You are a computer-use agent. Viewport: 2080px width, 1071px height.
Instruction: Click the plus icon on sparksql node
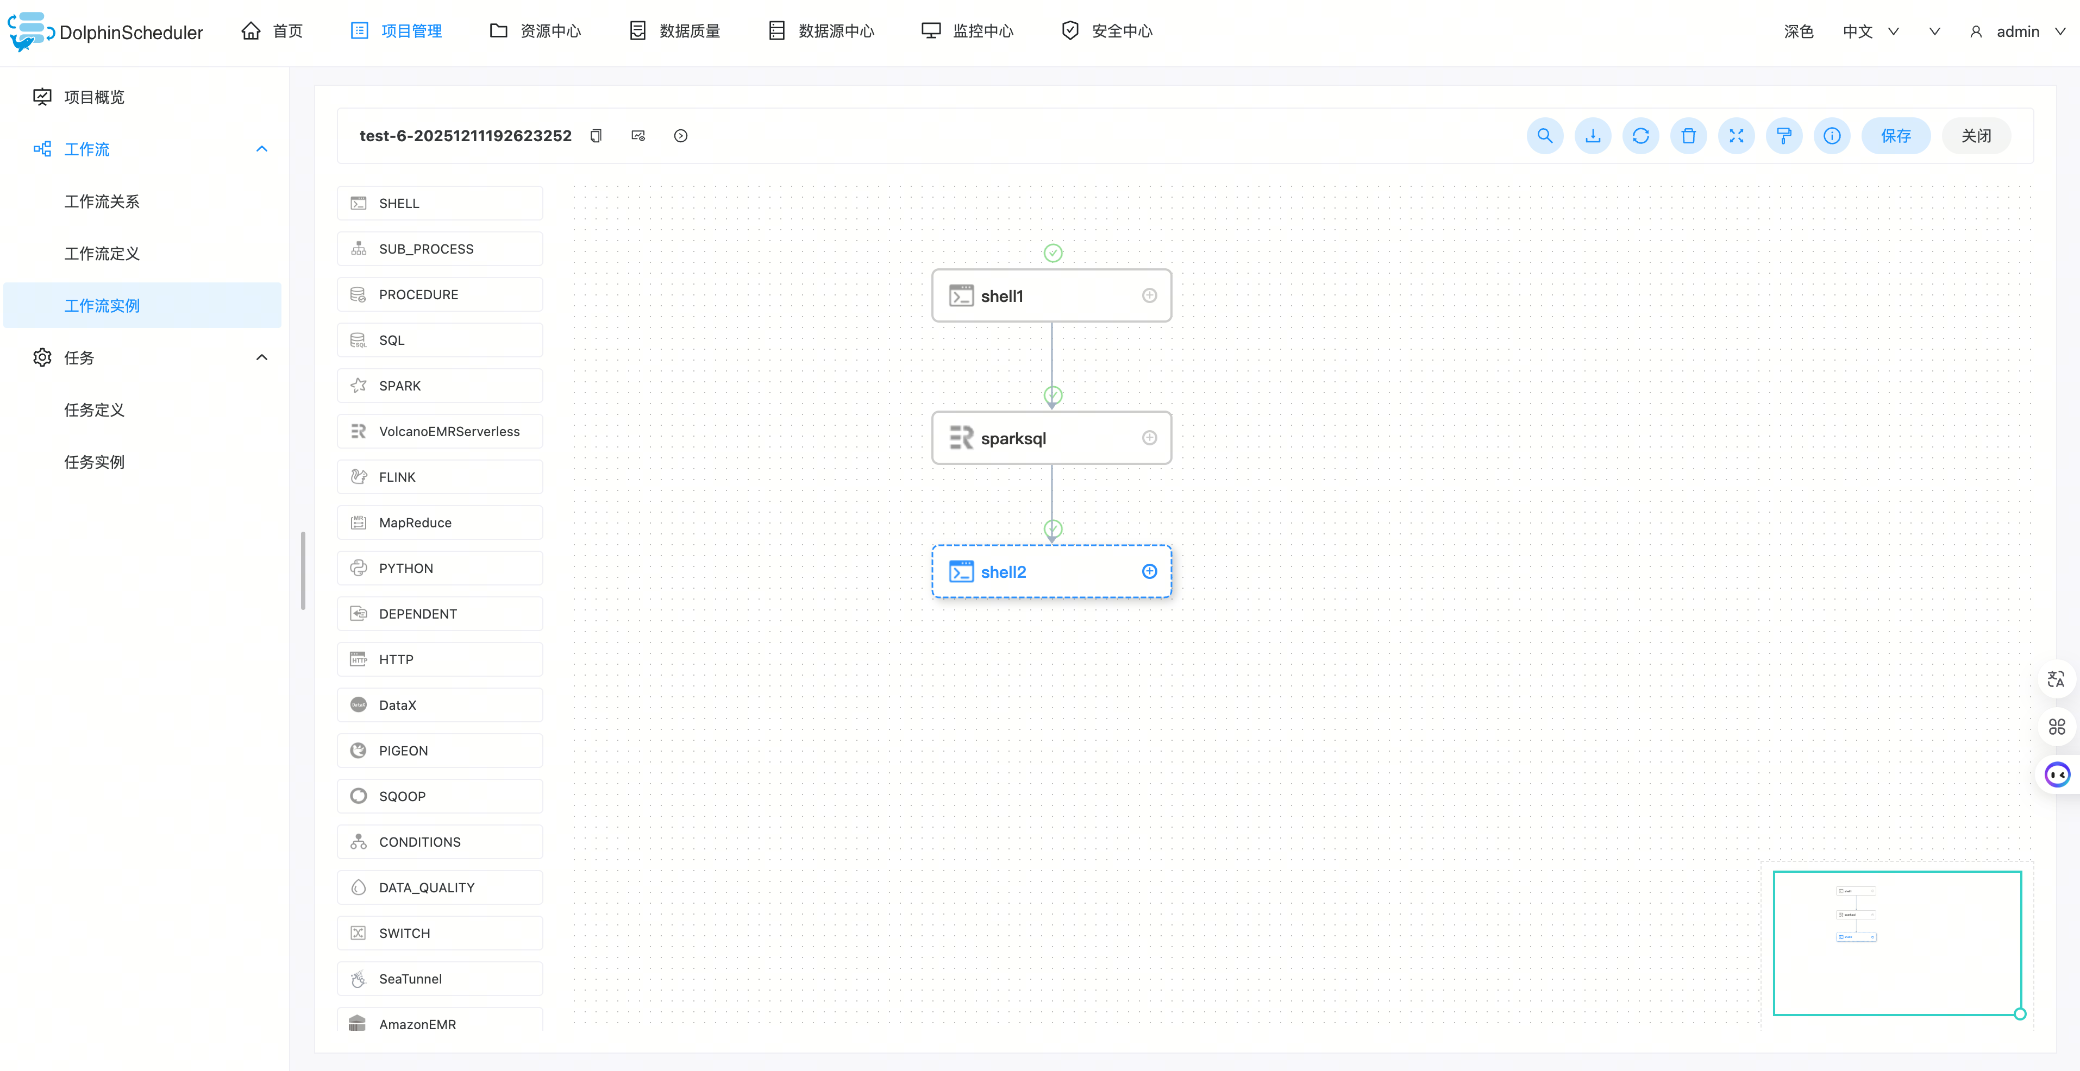[1149, 437]
